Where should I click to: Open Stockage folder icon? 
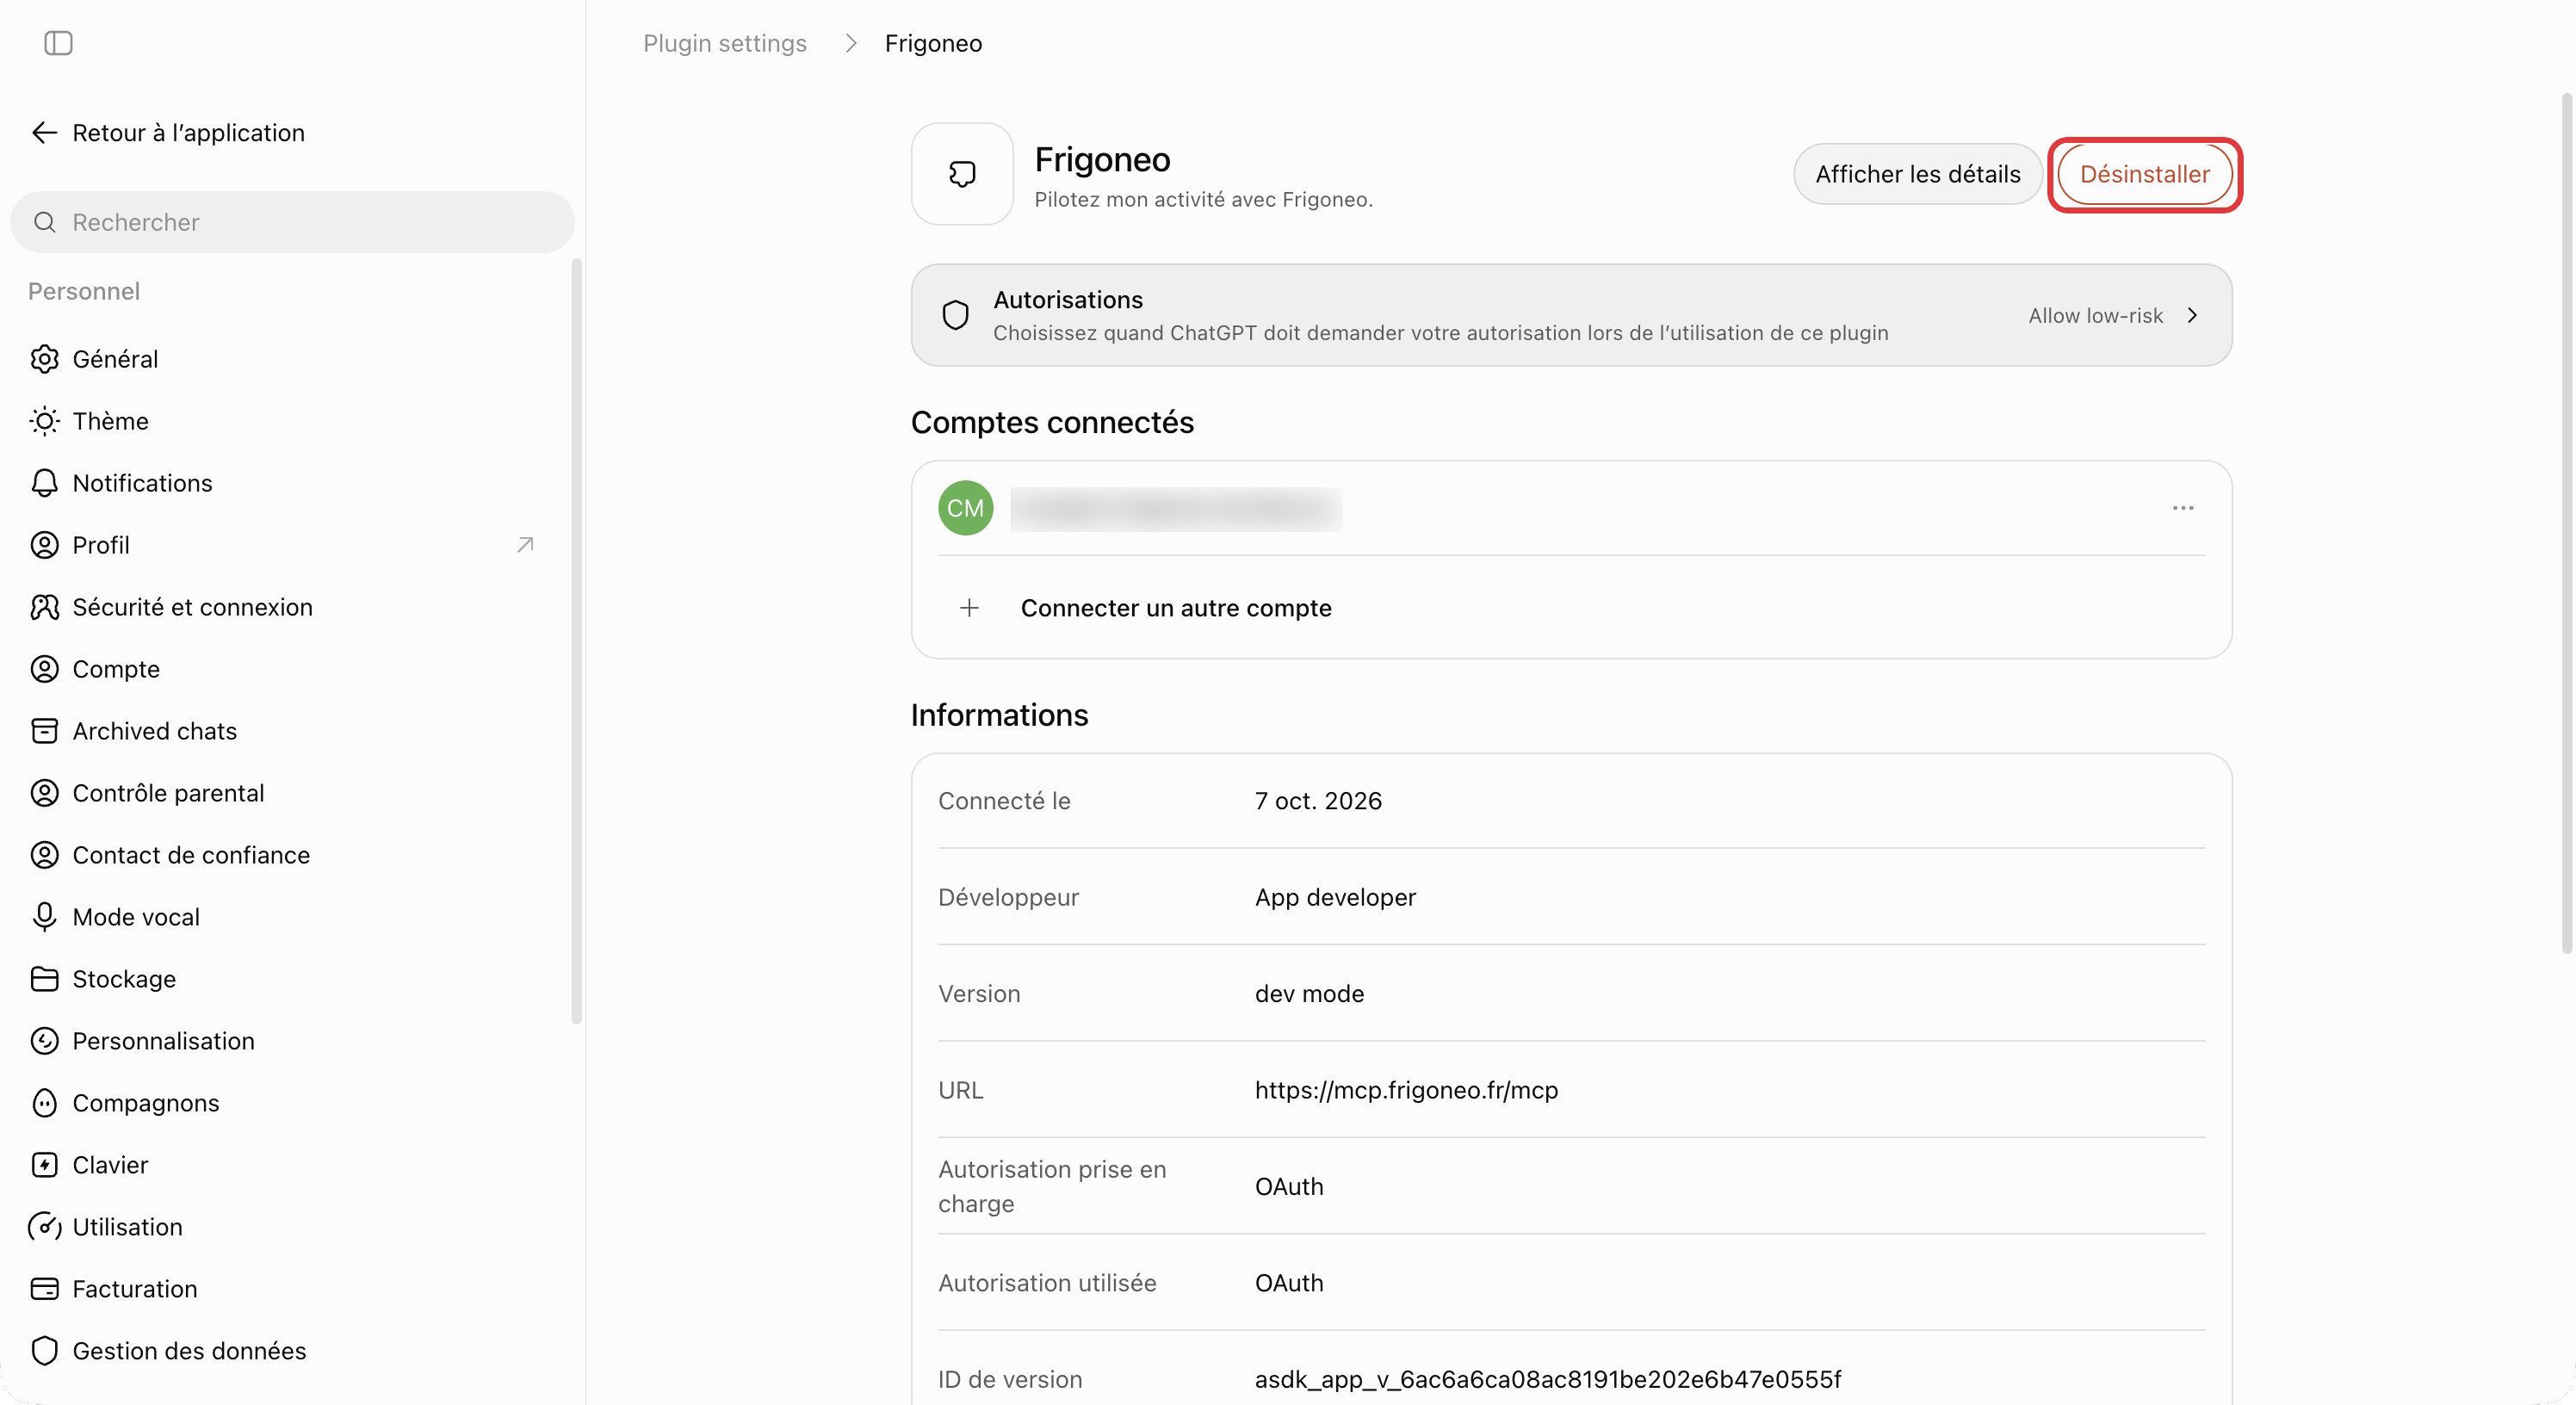[x=44, y=979]
